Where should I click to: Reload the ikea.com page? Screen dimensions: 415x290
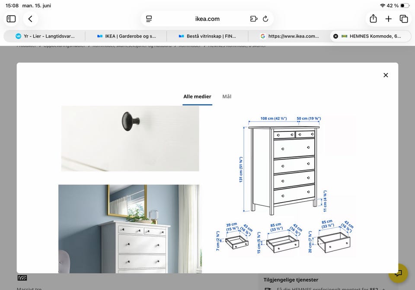click(x=265, y=19)
